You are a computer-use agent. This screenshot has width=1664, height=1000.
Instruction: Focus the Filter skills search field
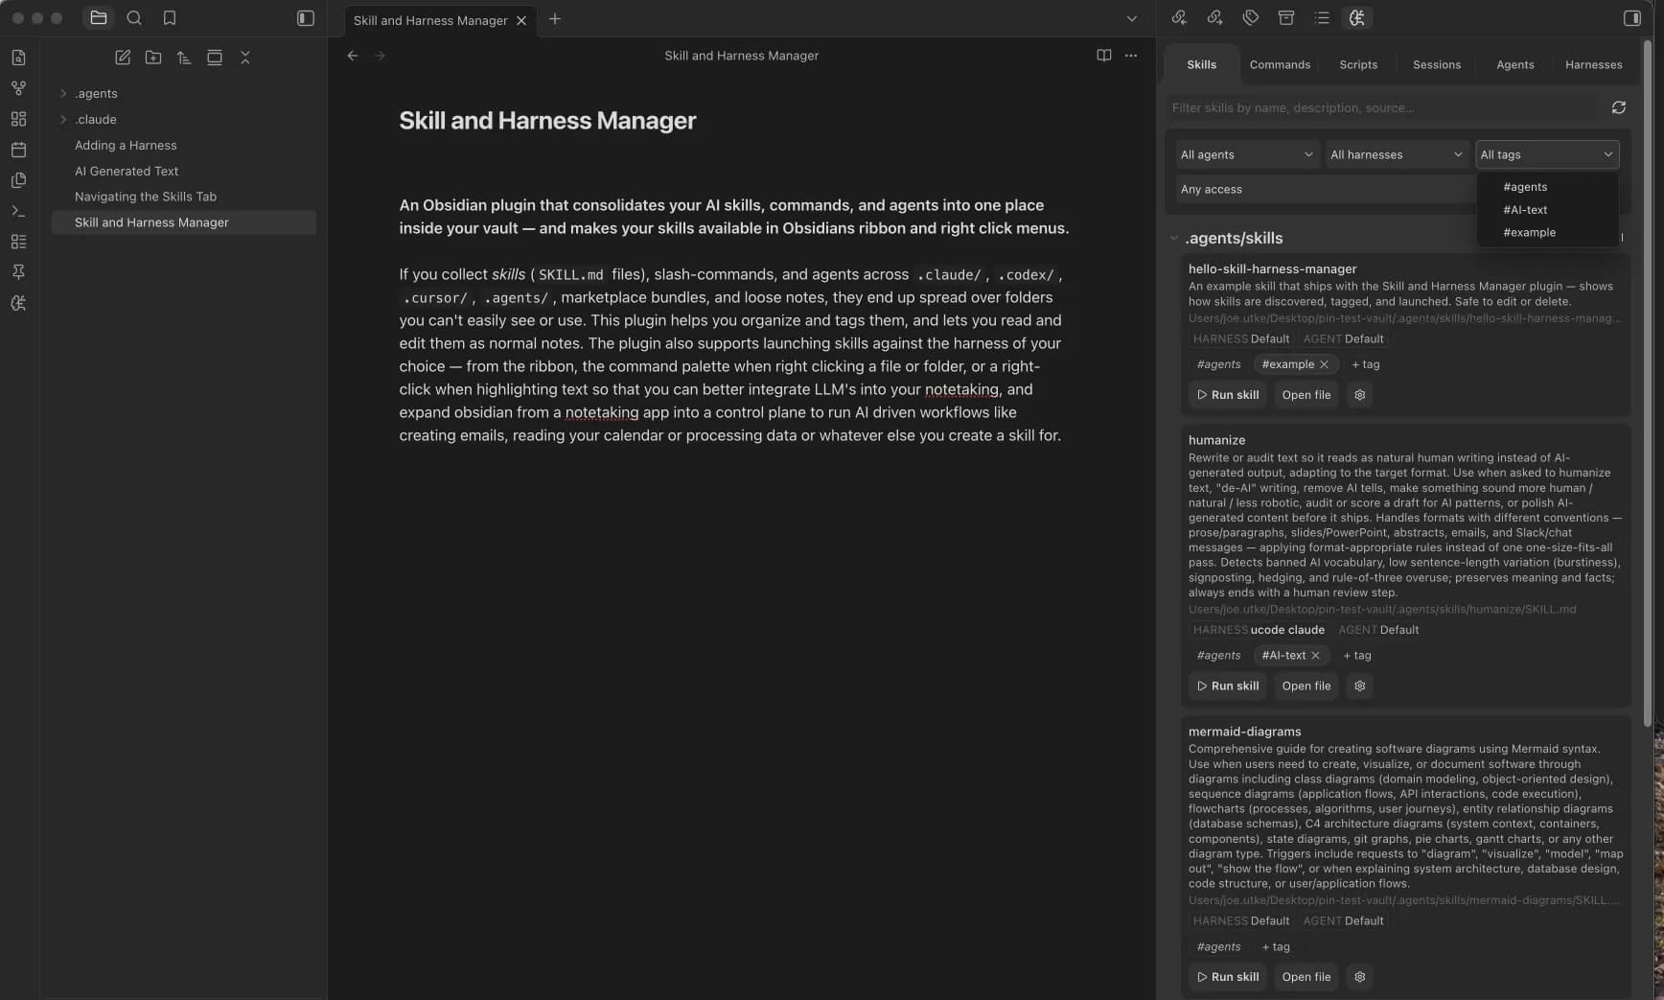[1385, 107]
